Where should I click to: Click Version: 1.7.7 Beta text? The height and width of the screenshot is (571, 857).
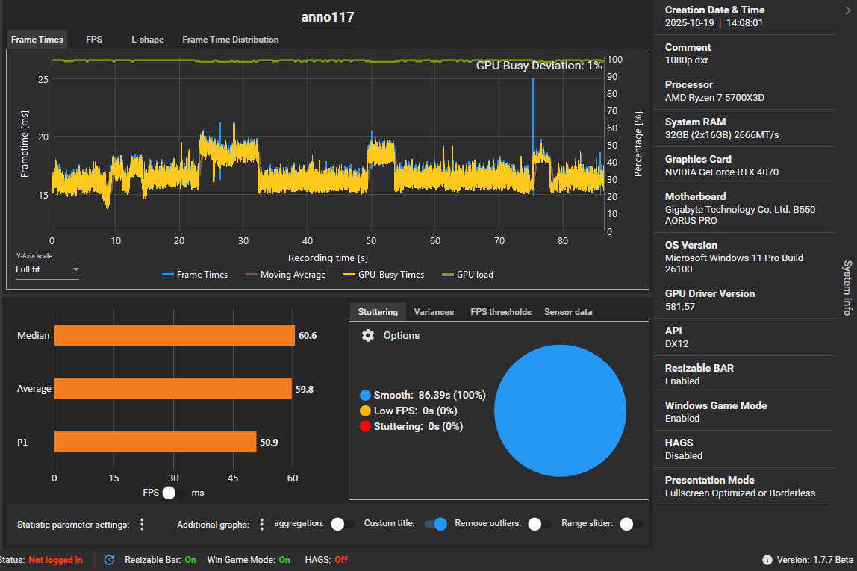tap(814, 560)
